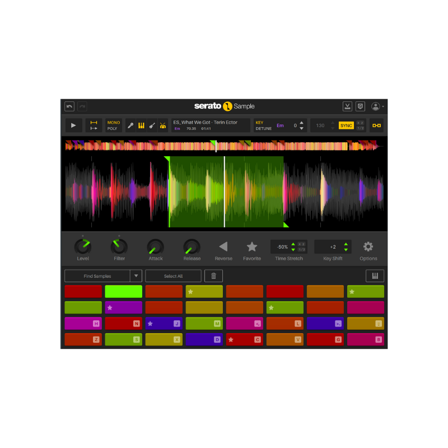Start playback with the play button

pyautogui.click(x=73, y=125)
